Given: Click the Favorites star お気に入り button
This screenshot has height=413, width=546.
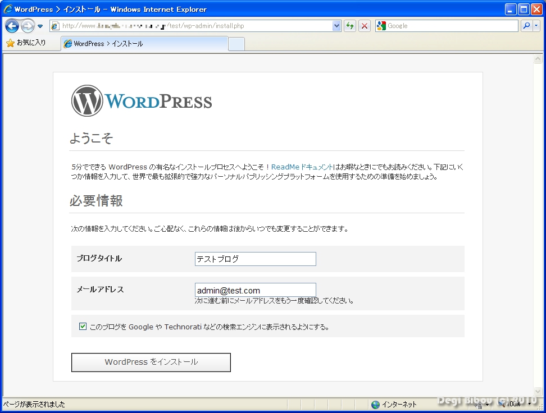Looking at the screenshot, I should coord(26,43).
